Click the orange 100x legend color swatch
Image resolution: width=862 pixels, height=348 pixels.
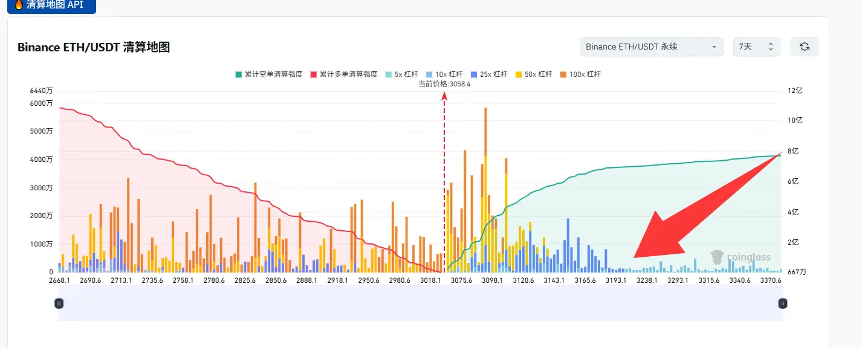(563, 74)
